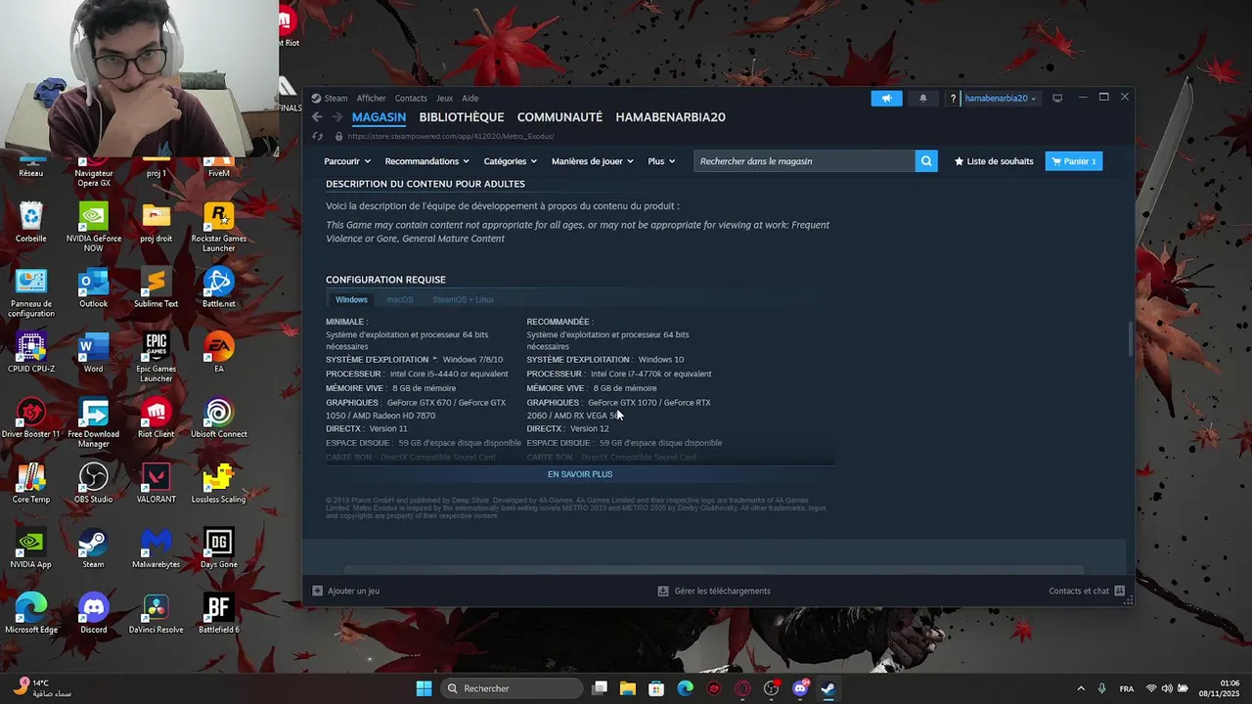The height and width of the screenshot is (704, 1252).
Task: Open Gérer les téléchargements
Action: tap(714, 591)
